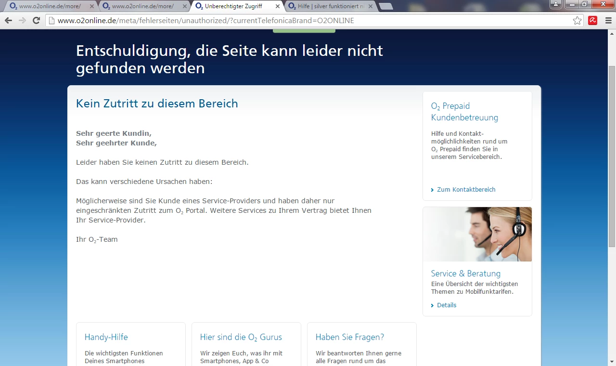Click the 'Wir zeigen Euch' description text

click(241, 357)
